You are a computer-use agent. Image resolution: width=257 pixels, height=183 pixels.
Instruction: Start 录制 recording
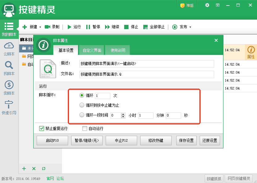coord(52,27)
